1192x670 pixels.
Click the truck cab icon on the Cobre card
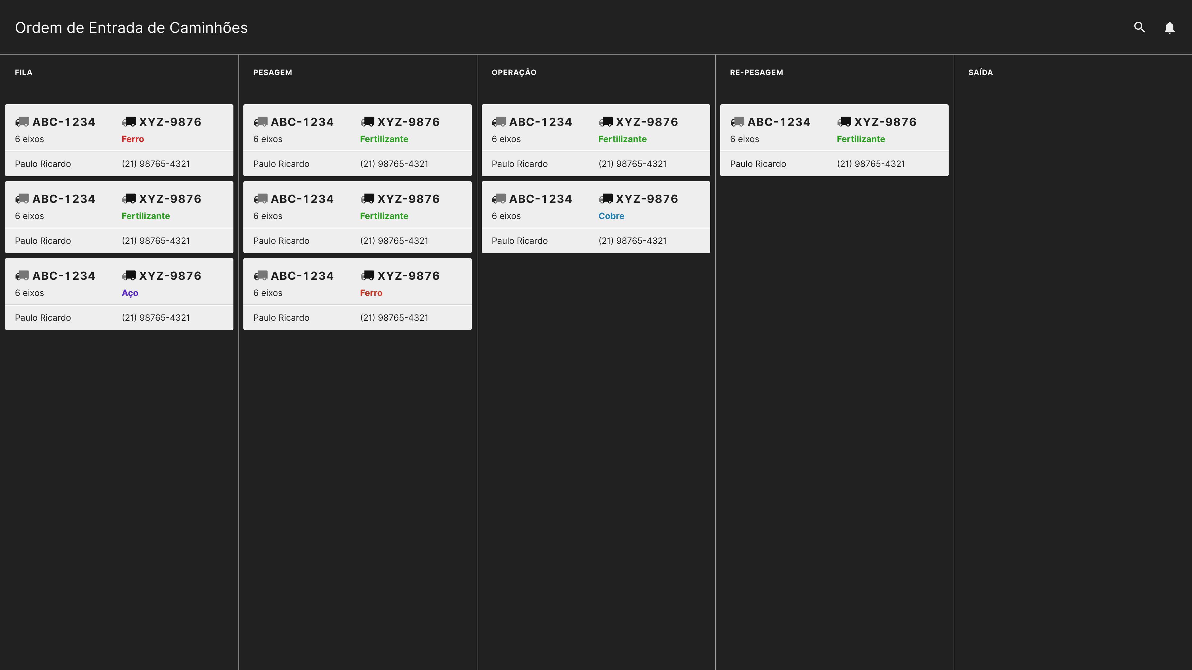tap(499, 199)
